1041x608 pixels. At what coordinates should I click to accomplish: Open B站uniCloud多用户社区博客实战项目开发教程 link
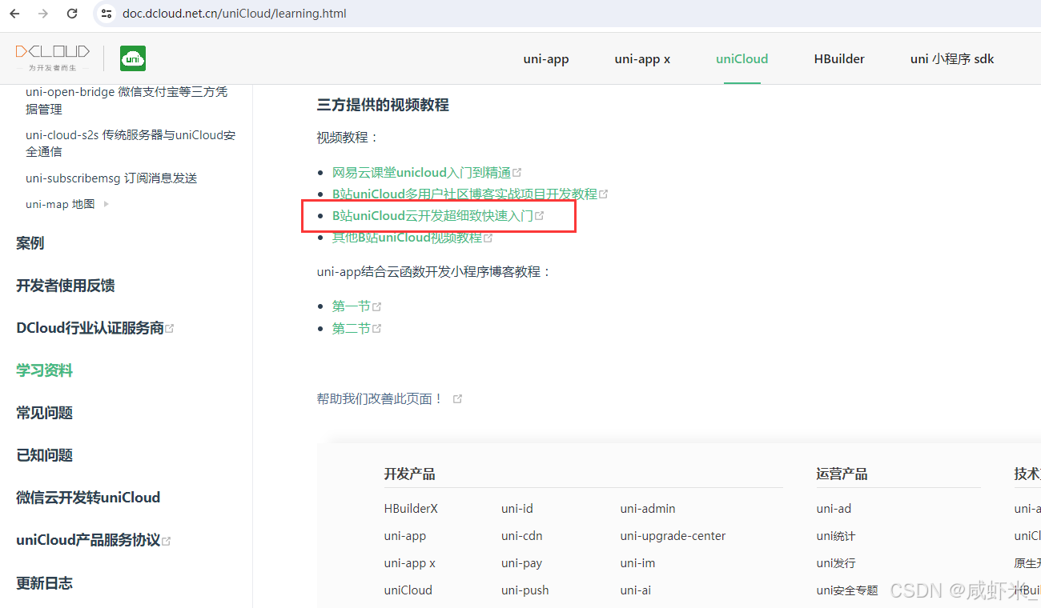click(x=464, y=194)
